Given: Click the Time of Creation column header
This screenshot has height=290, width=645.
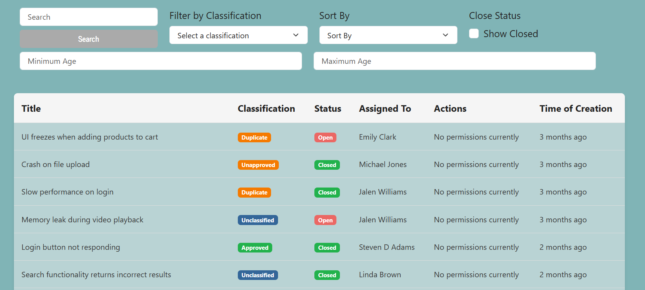Looking at the screenshot, I should pos(575,109).
